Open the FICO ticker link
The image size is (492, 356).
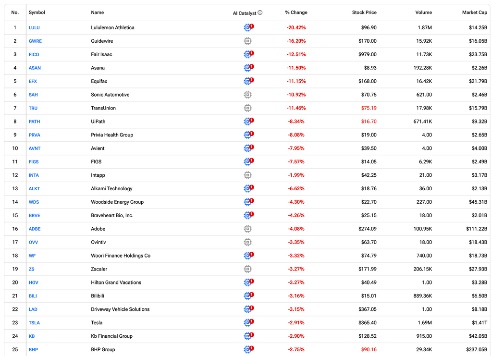[x=34, y=55]
